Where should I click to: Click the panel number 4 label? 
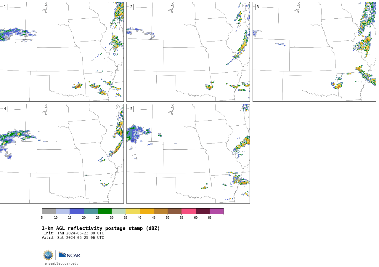pyautogui.click(x=5, y=109)
